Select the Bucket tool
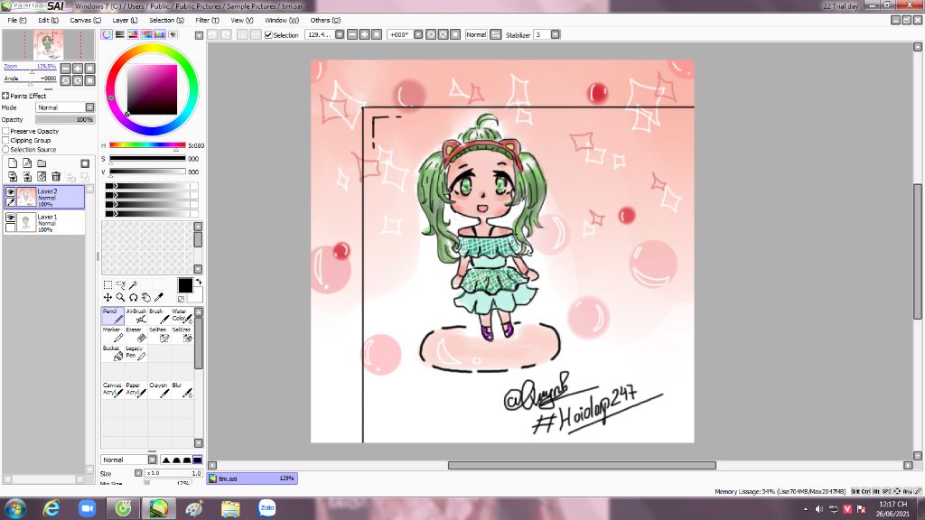The height and width of the screenshot is (520, 925). click(113, 353)
